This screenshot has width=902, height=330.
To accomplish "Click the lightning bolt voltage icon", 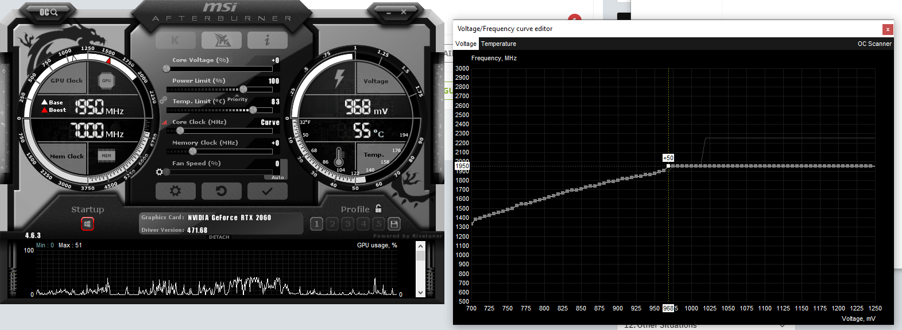I will tap(339, 79).
